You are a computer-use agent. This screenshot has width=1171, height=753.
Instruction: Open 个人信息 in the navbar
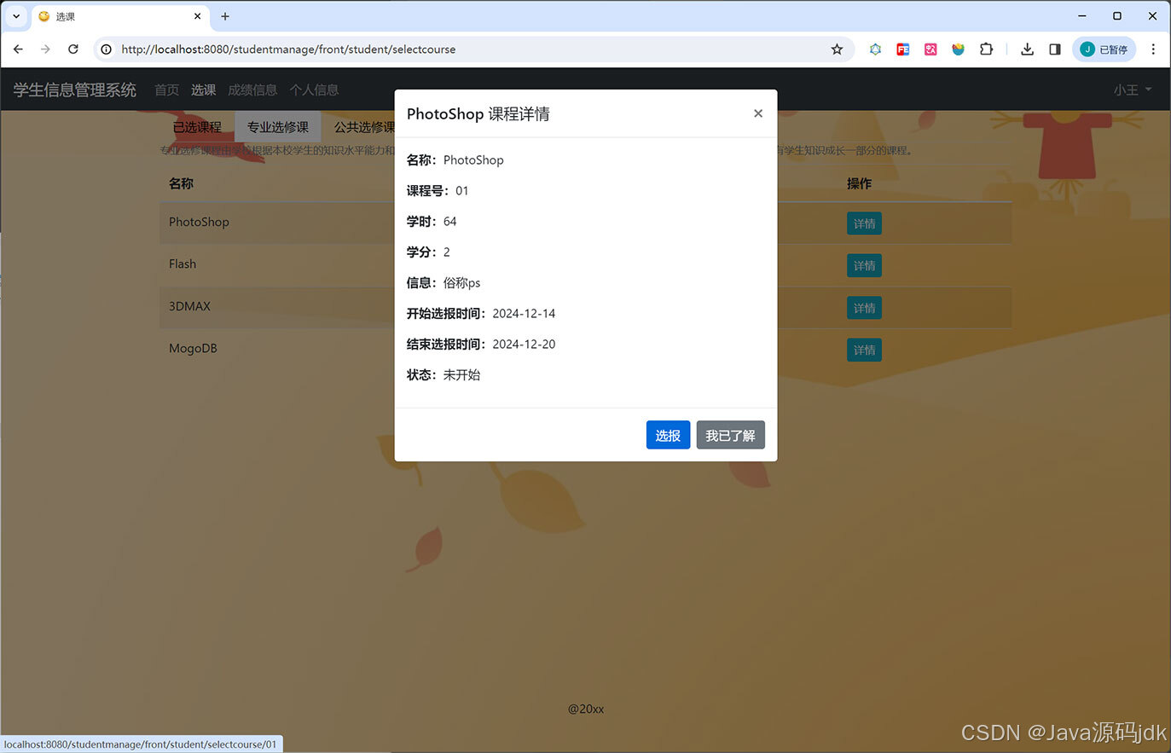(314, 90)
